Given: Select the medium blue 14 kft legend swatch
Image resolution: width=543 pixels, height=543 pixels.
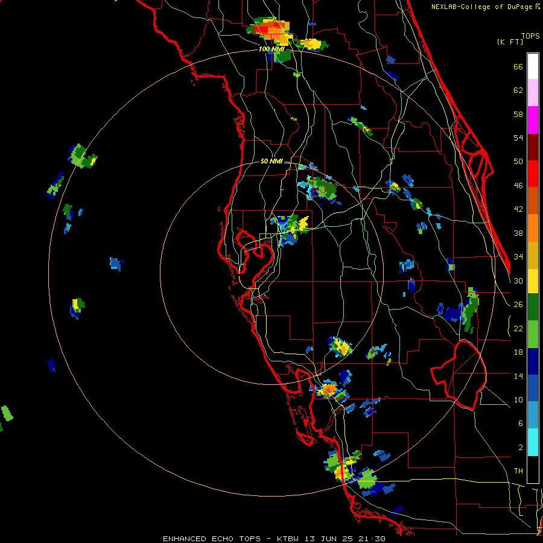Looking at the screenshot, I should tap(533, 388).
